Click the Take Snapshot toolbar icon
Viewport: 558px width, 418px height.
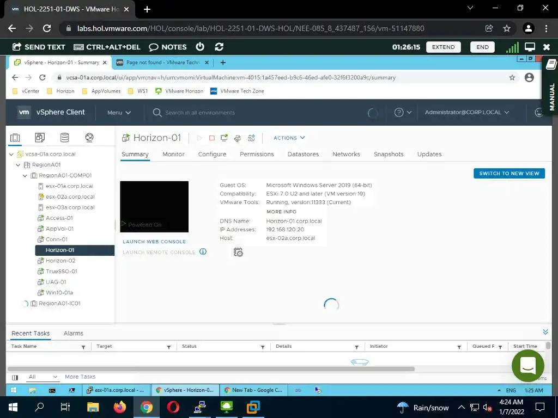click(251, 138)
